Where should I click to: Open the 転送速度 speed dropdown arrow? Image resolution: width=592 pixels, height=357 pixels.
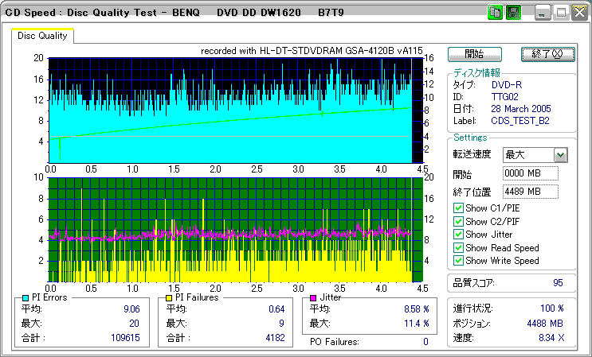pyautogui.click(x=560, y=155)
